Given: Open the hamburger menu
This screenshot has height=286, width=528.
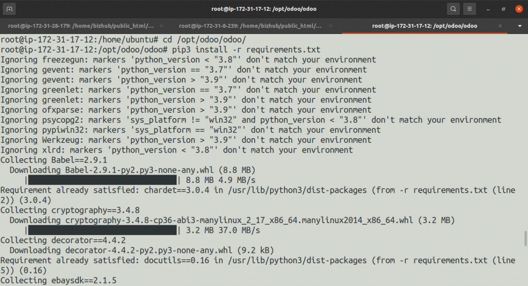Looking at the screenshot, I should coord(469,9).
